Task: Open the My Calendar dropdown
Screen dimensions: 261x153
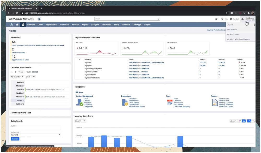Action: [17, 77]
